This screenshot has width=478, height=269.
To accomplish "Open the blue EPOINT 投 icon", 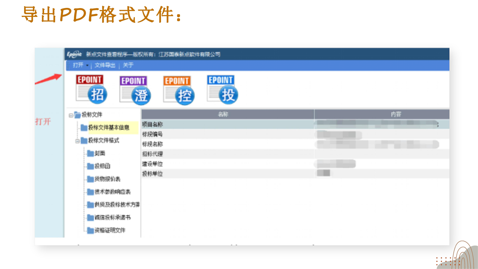I will pyautogui.click(x=222, y=89).
